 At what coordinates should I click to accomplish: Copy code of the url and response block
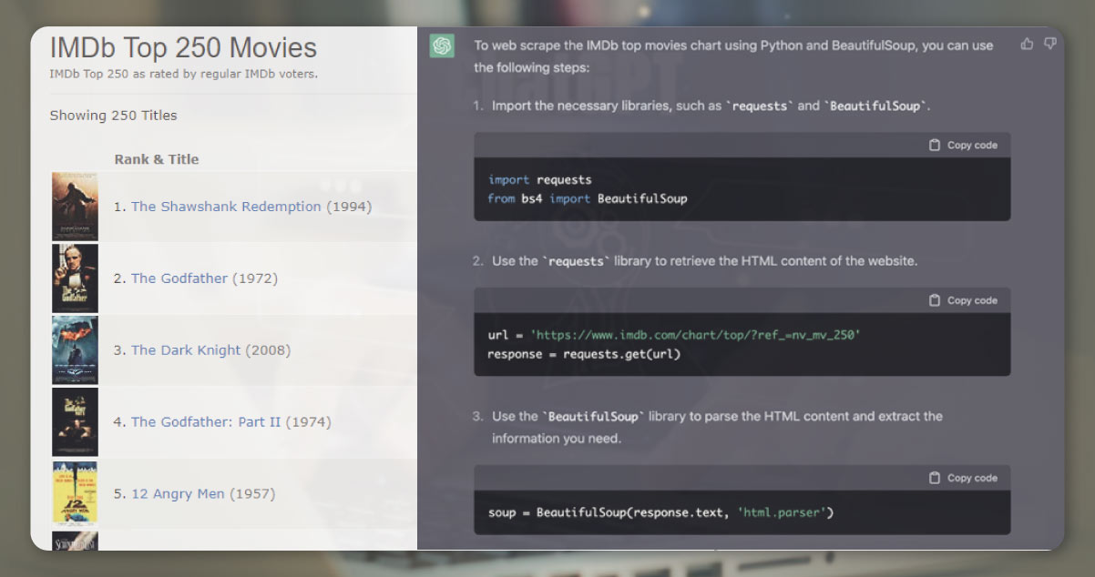pos(963,300)
